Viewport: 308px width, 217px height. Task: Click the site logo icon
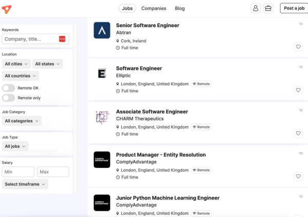click(x=7, y=9)
